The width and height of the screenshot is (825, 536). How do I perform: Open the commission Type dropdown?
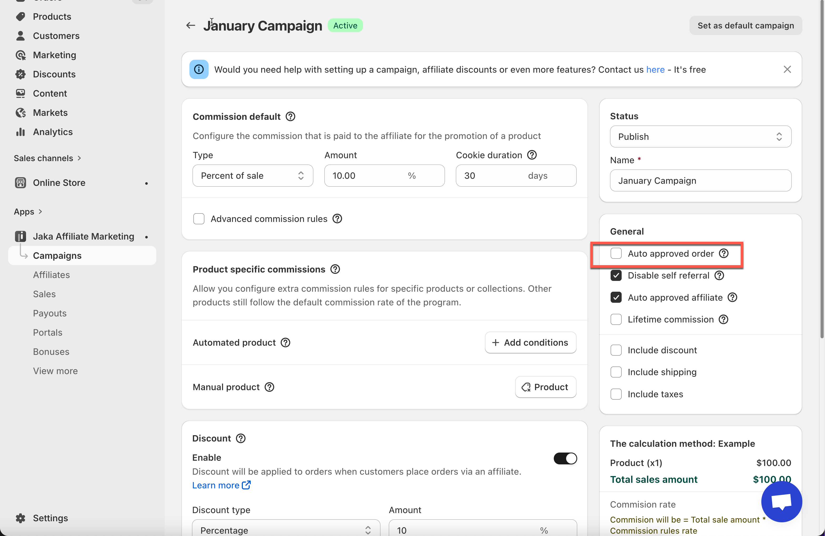pos(252,176)
